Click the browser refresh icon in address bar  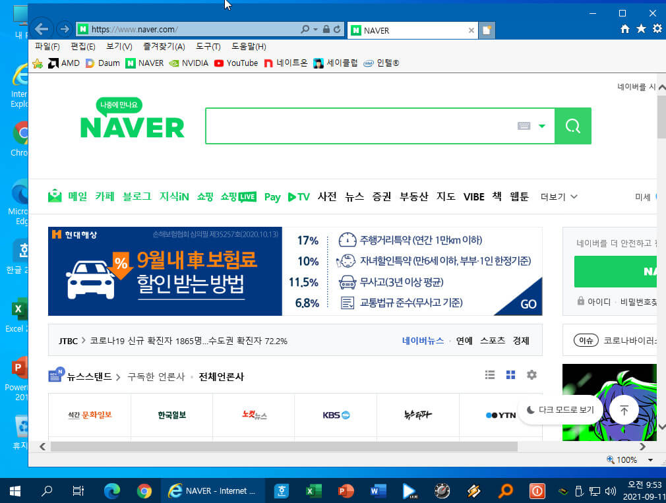[337, 29]
